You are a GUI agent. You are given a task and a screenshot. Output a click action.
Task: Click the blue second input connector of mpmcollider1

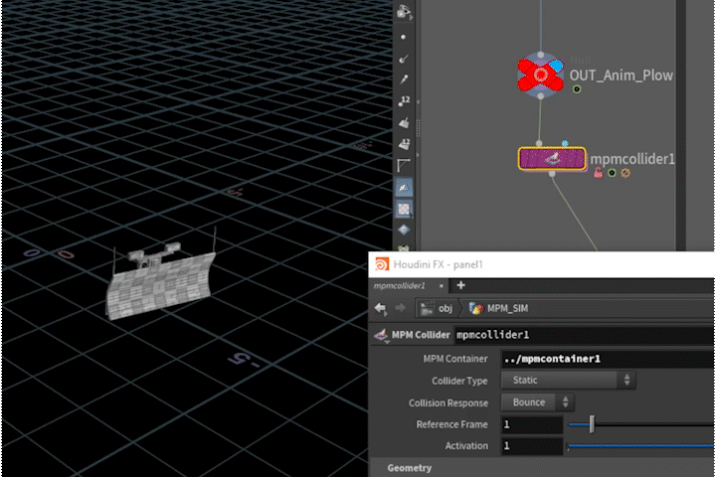[565, 143]
